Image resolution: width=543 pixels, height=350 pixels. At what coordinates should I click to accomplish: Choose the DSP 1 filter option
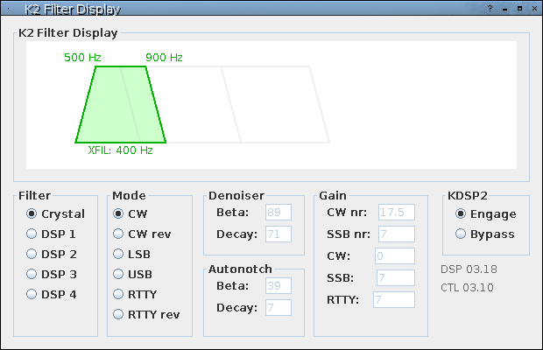click(x=32, y=234)
